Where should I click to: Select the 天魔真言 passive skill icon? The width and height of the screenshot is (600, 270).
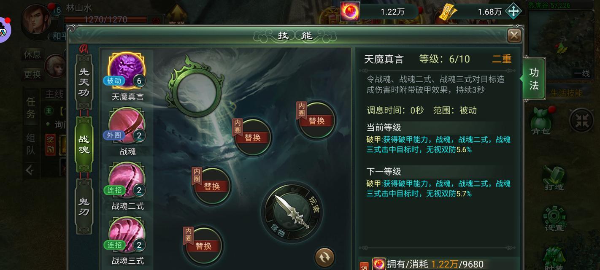pyautogui.click(x=127, y=71)
